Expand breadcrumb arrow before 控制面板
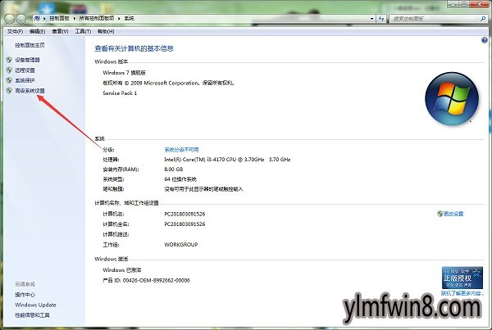This screenshot has height=330, width=492. (x=44, y=19)
